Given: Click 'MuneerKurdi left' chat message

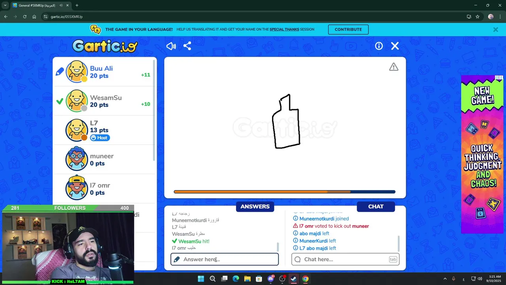Looking at the screenshot, I should pos(315,241).
